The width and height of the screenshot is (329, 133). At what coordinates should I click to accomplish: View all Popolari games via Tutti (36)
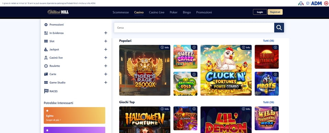click(x=268, y=41)
